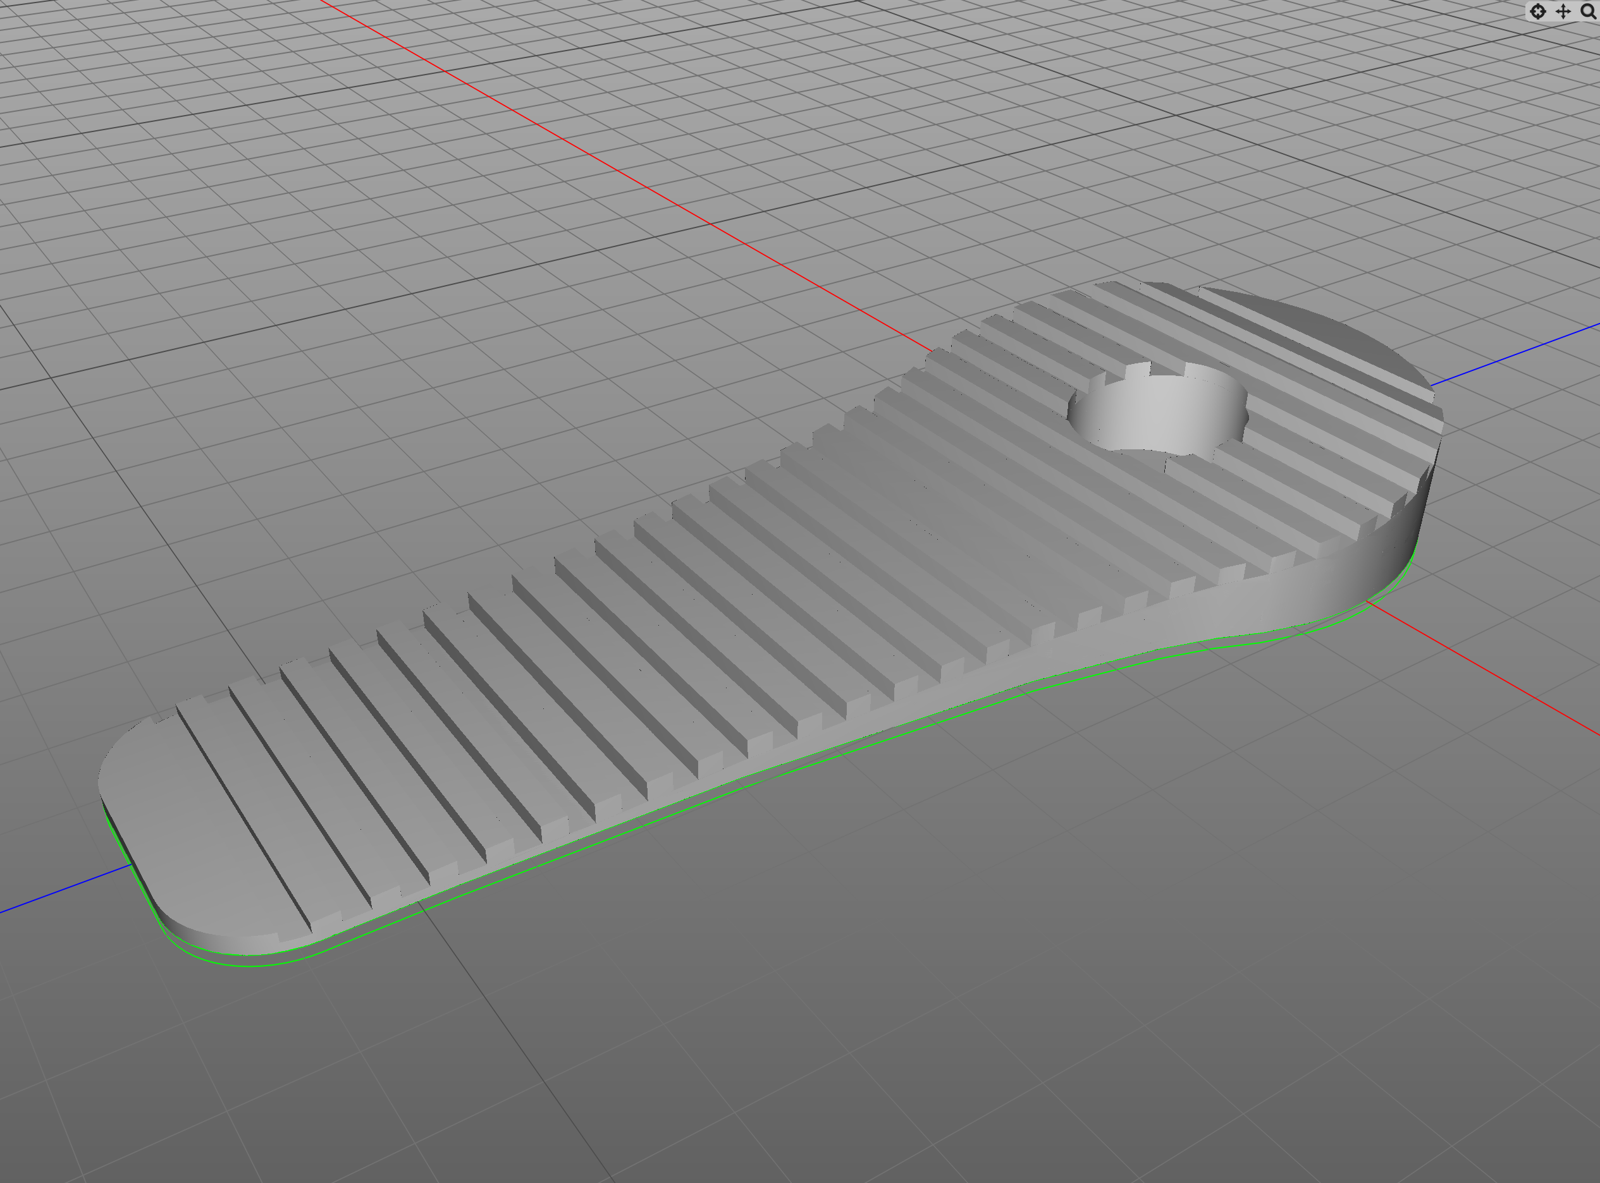Screen dimensions: 1600x1183
Task: Select the four-arrow pan view icon
Action: click(1563, 11)
